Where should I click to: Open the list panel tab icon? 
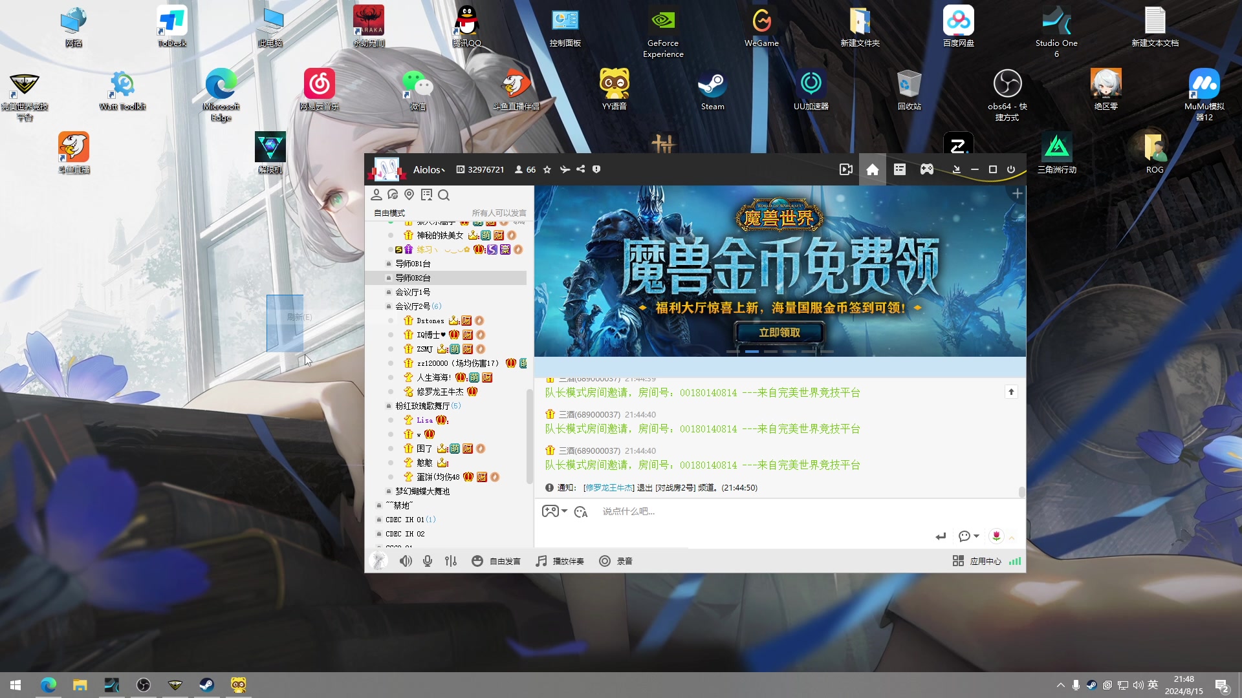900,169
